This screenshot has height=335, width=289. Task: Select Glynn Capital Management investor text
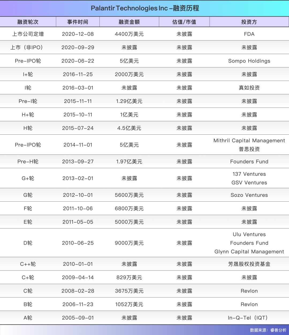(249, 252)
